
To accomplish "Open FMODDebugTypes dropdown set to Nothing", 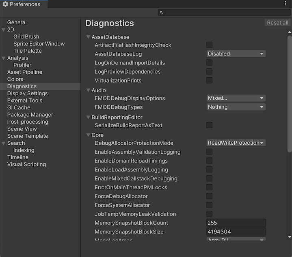I will pos(236,107).
